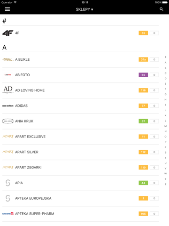
Task: Open the APART ZEGARKI store entry
Action: 81,168
